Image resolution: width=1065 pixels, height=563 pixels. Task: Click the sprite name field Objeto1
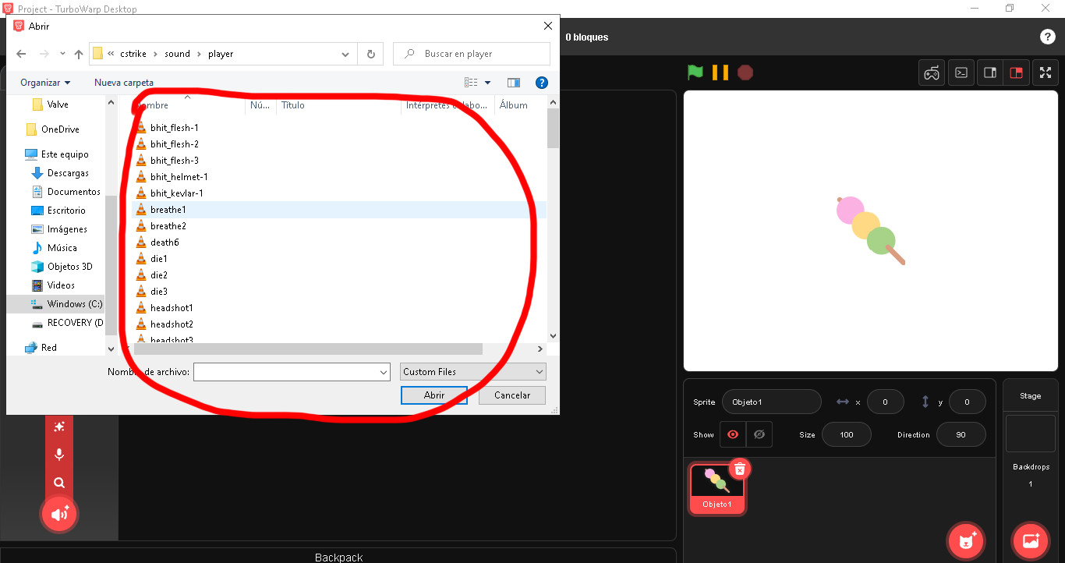point(771,402)
